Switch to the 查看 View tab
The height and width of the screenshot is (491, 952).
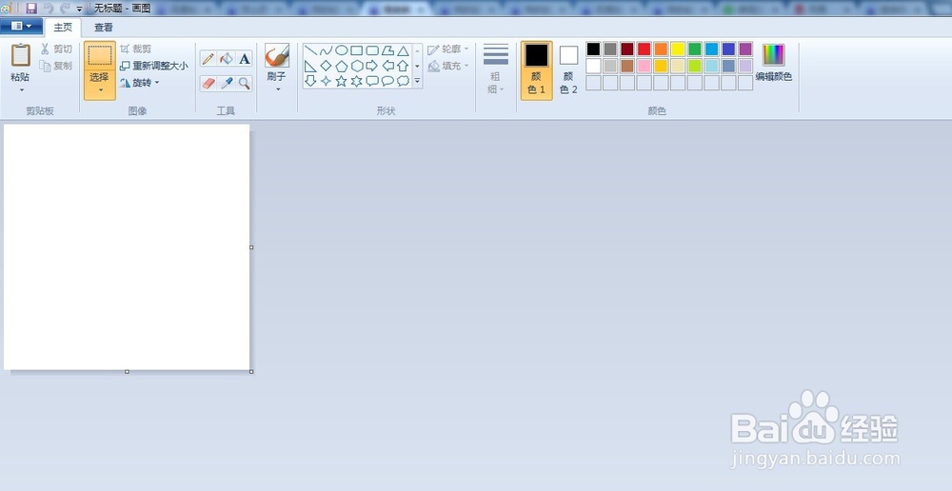point(103,28)
